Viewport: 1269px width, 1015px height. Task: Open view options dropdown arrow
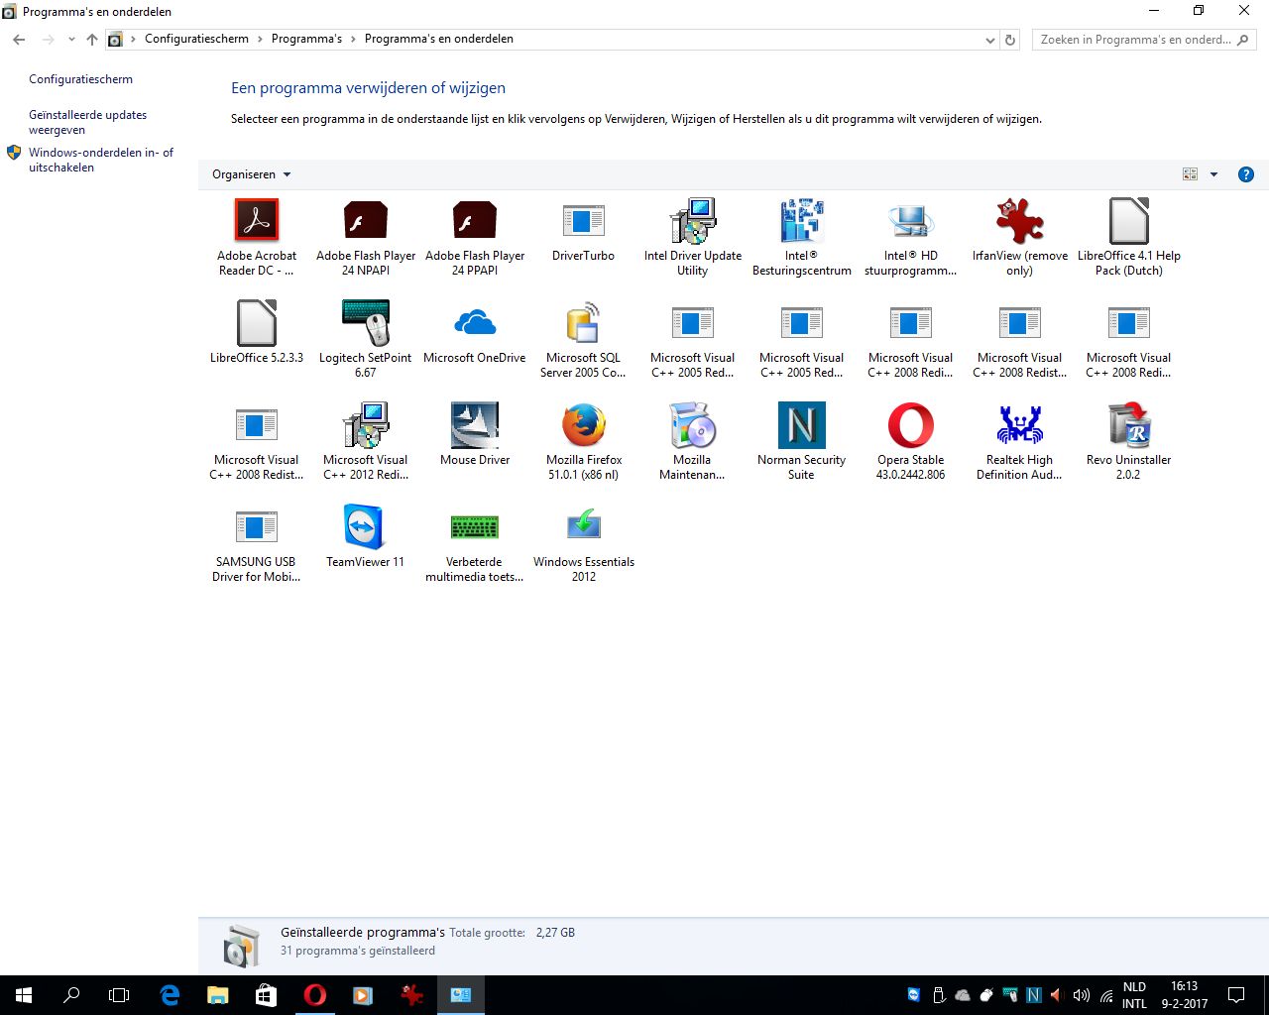(1213, 174)
